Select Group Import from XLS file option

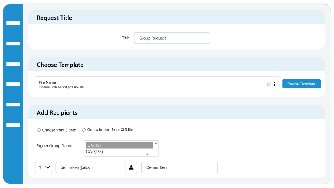pos(84,130)
